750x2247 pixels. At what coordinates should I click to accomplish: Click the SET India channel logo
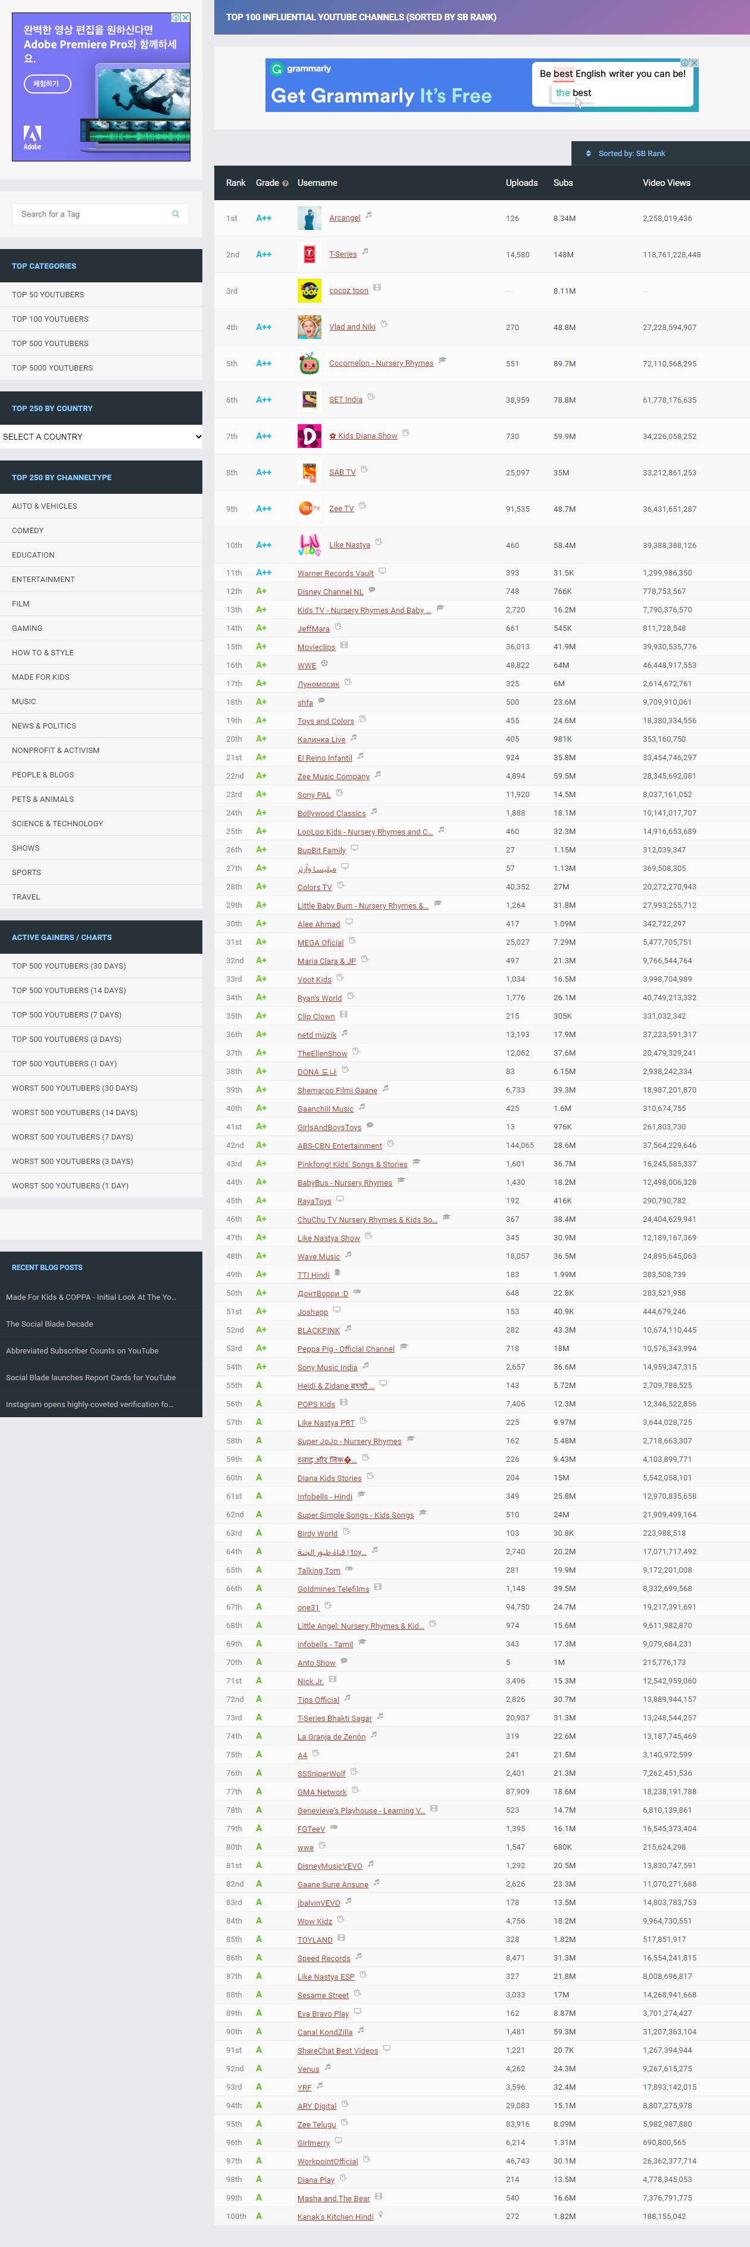point(309,400)
